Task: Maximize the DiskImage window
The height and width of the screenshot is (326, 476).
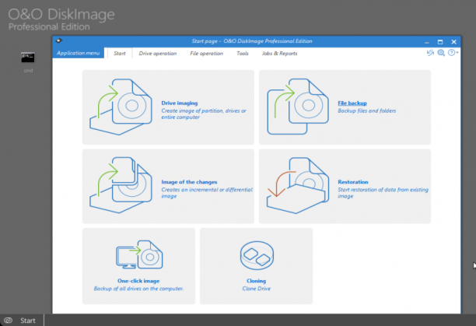Action: (x=440, y=42)
